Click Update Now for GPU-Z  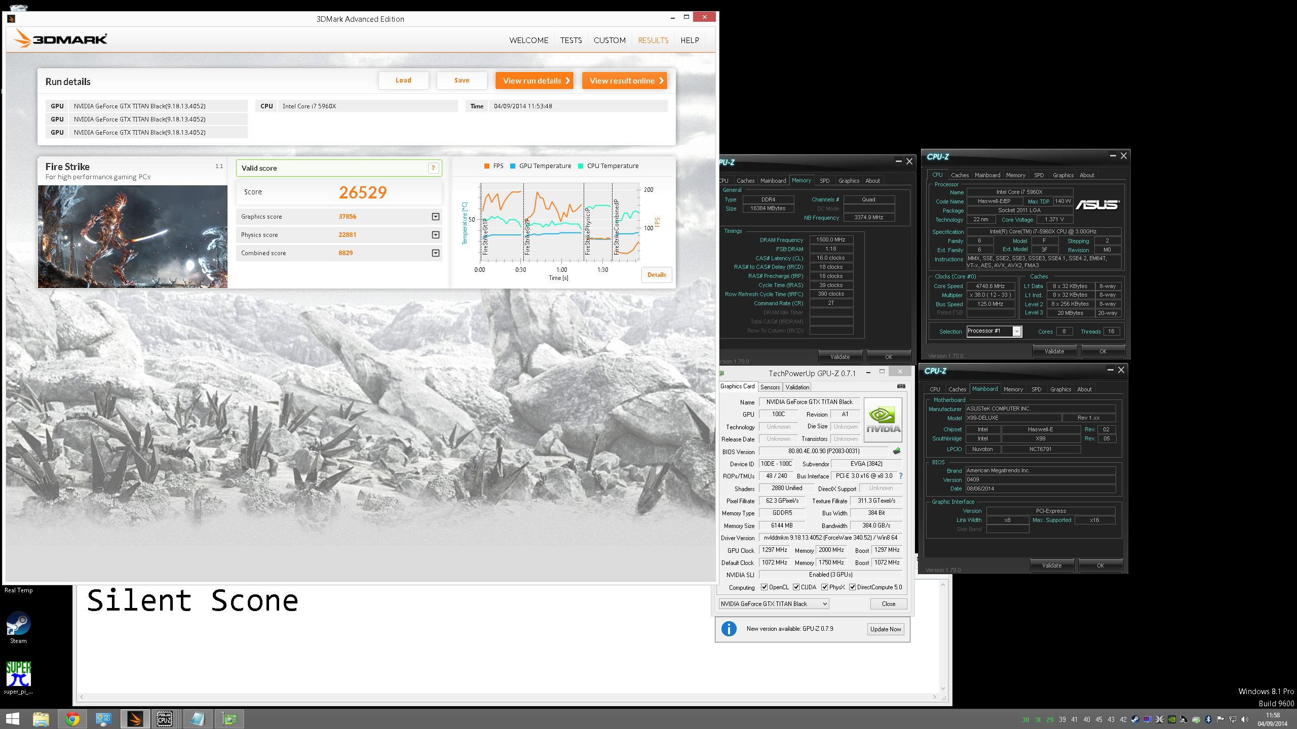tap(886, 629)
